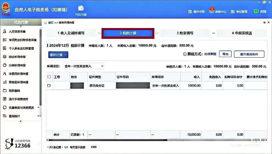Image resolution: width=272 pixels, height=154 pixels.
Task: Select the taxpayer row checkbox
Action: coord(49,86)
